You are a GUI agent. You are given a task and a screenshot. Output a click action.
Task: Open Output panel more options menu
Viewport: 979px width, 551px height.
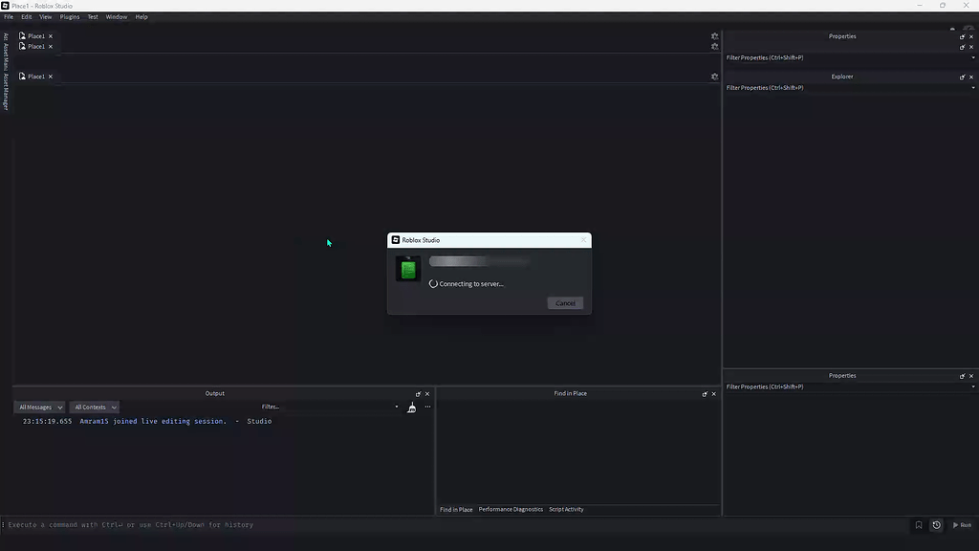(427, 407)
